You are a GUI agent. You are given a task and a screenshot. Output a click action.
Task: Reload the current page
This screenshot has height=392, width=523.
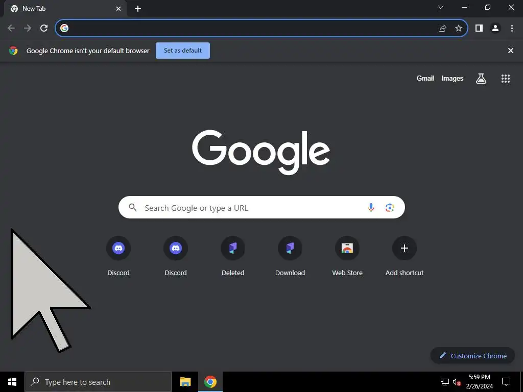[x=44, y=28]
